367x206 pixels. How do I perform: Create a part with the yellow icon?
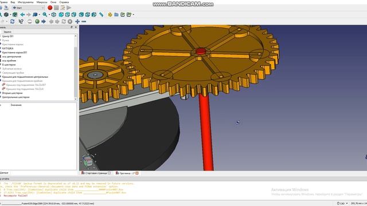[x=110, y=14]
